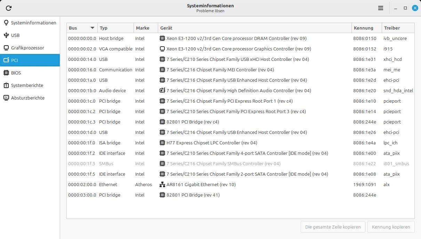Open Absturzberichte via its crash icon
The image size is (421, 239).
tap(6, 98)
